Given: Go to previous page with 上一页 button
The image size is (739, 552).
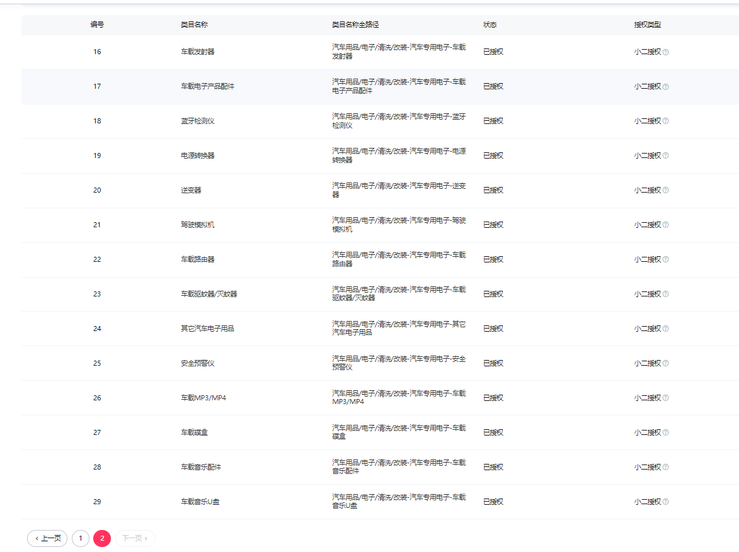Looking at the screenshot, I should pos(47,538).
